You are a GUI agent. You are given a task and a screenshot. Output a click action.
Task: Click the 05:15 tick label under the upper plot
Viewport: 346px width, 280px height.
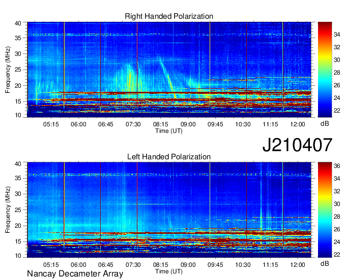51,124
